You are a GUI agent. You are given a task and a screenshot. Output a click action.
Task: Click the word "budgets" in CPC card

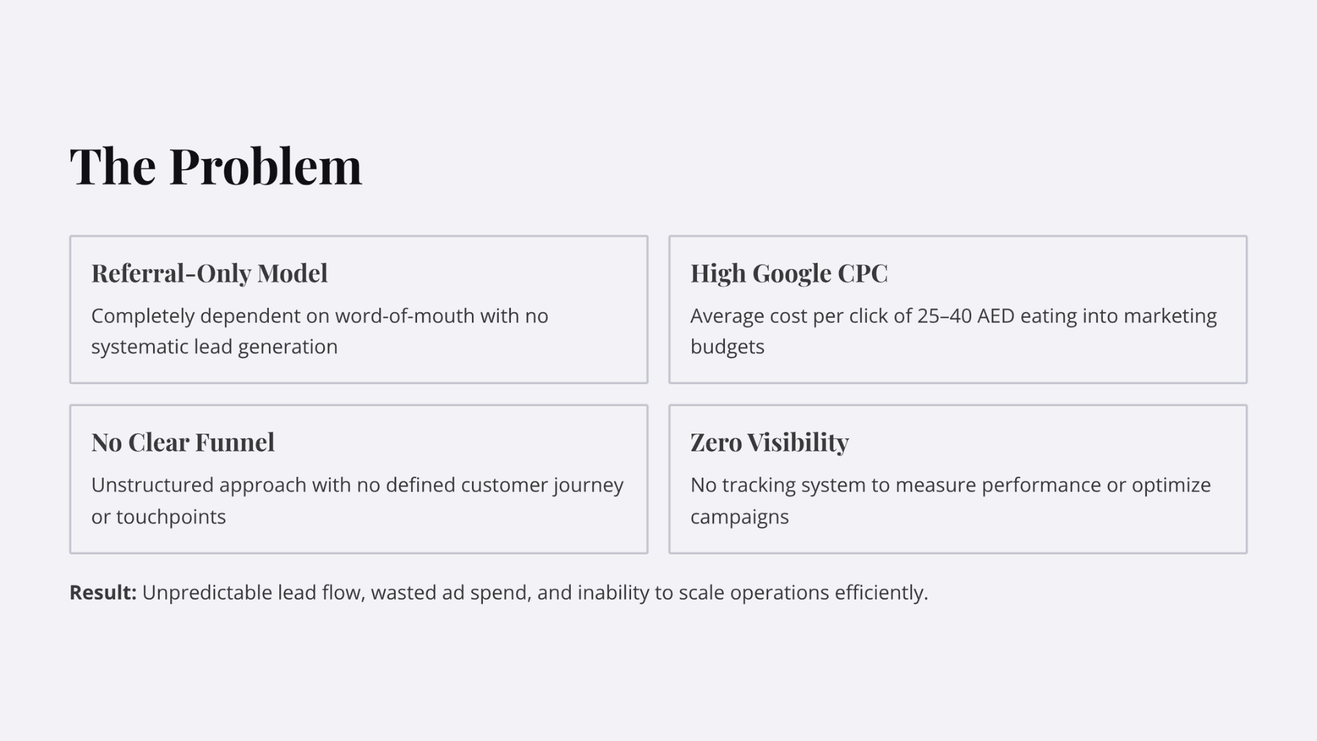click(x=727, y=347)
